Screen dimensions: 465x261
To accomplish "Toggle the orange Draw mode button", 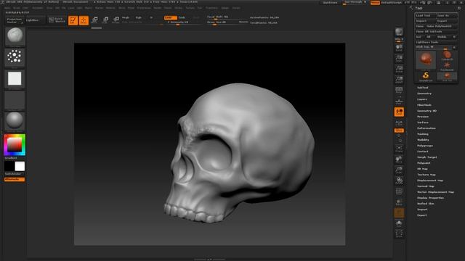I will point(84,20).
